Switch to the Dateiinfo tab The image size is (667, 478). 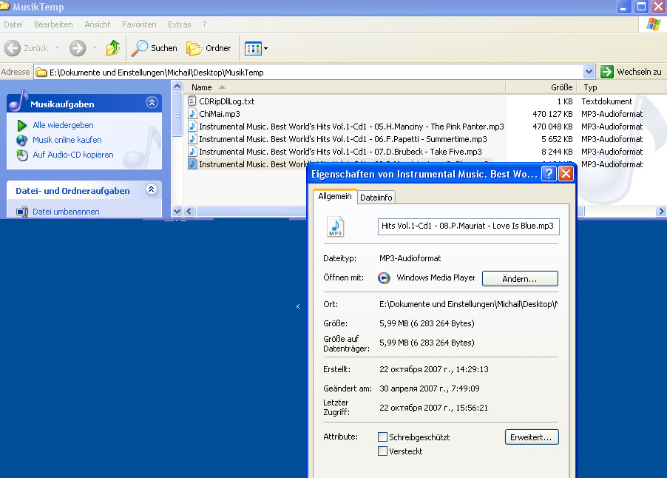pos(376,197)
